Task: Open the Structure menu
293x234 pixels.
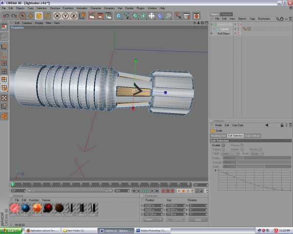Action: click(x=55, y=8)
